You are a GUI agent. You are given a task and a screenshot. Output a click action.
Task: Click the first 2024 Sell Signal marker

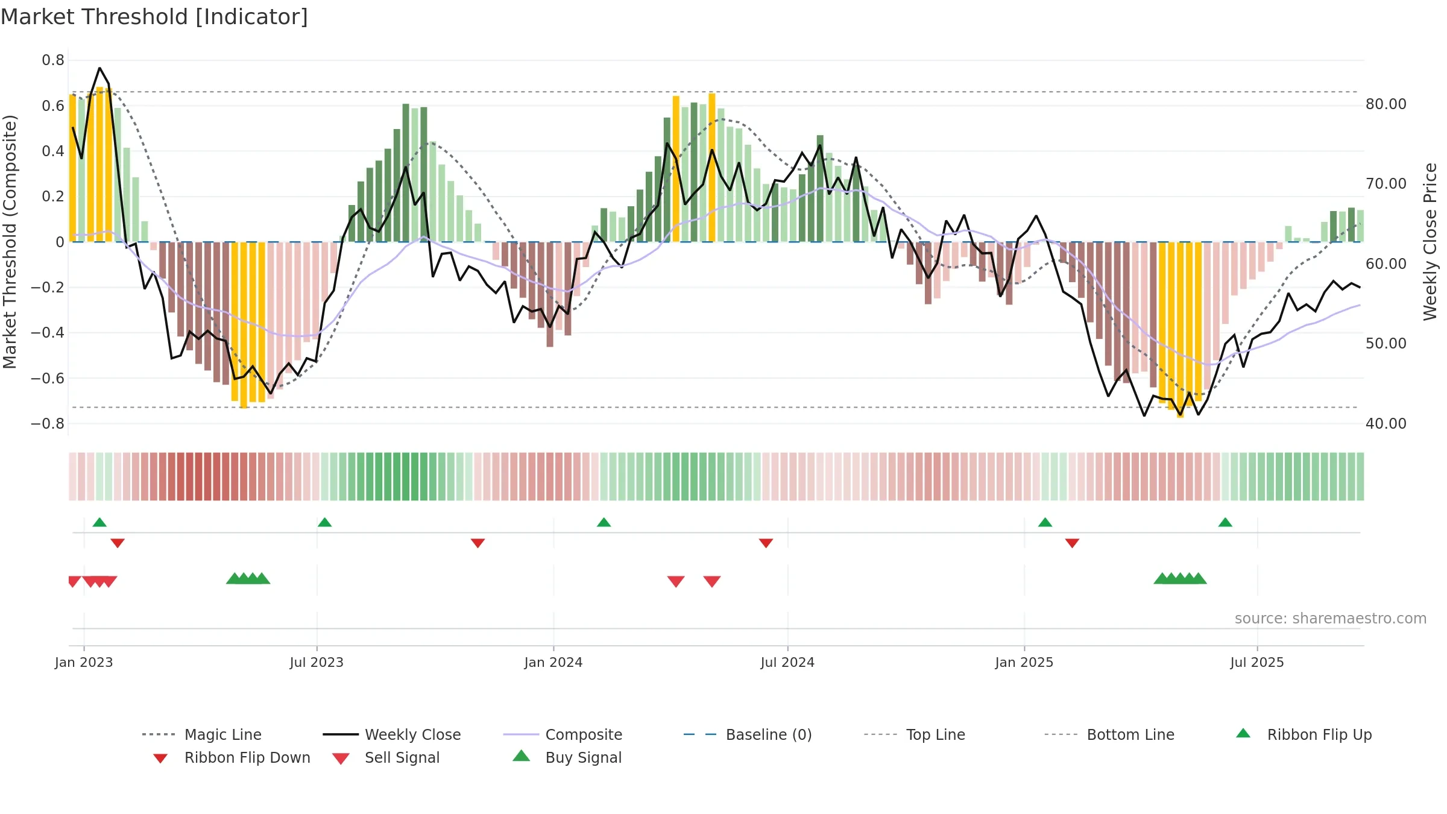click(676, 581)
